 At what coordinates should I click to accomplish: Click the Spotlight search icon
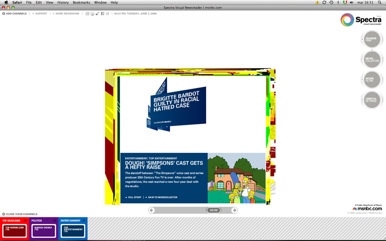pos(380,2)
